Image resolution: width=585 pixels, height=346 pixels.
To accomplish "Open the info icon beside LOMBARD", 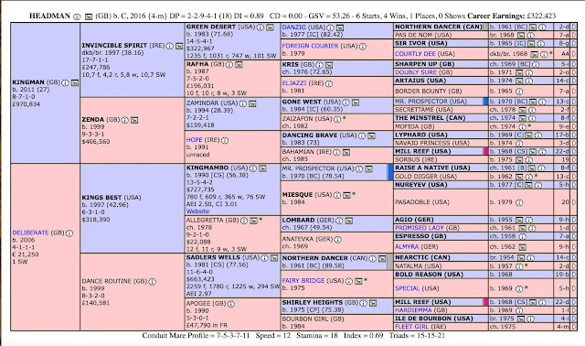I will pos(339,221).
